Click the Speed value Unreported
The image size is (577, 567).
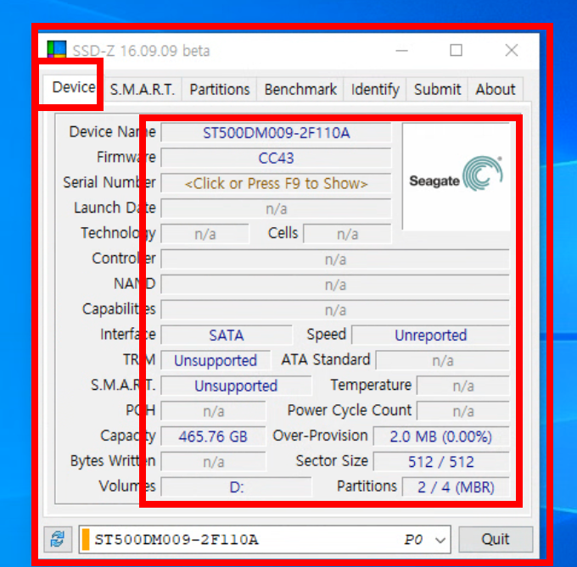[430, 335]
